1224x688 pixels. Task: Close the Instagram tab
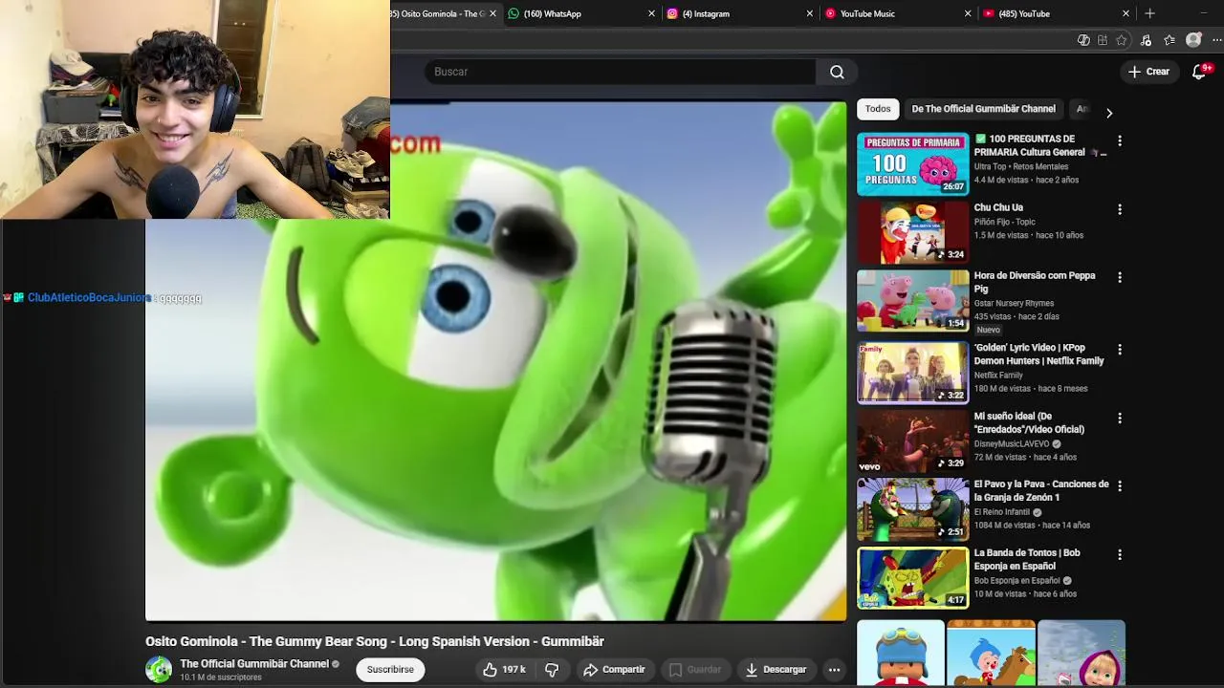pyautogui.click(x=810, y=13)
